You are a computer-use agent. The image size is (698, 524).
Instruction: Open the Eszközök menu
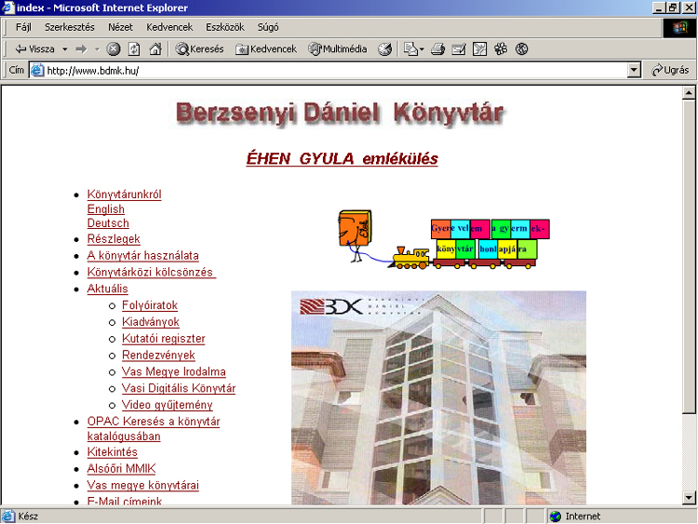tap(225, 27)
